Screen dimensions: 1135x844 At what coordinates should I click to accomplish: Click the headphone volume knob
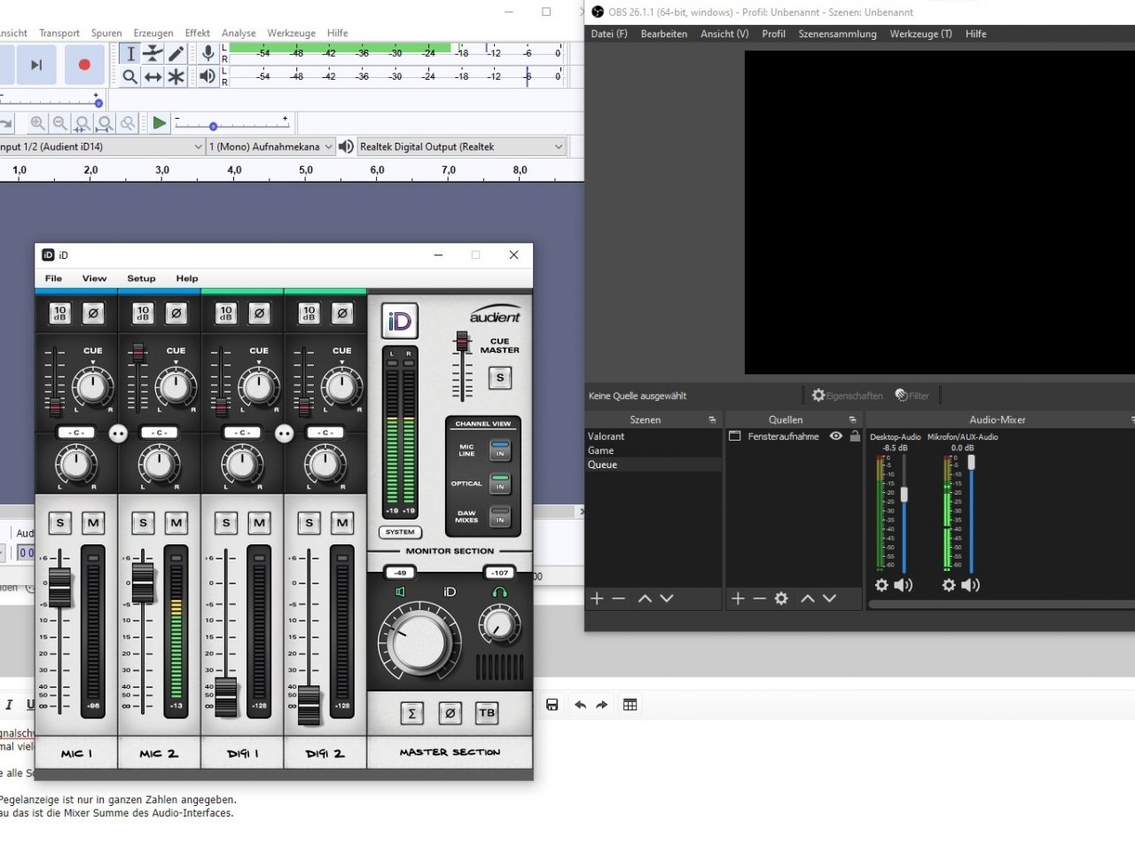click(x=502, y=625)
